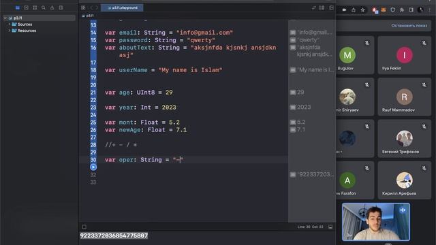
Task: Add an editor on the right
Action: (x=331, y=7)
